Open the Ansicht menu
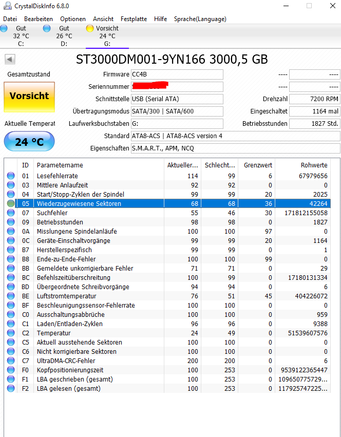 coord(103,19)
